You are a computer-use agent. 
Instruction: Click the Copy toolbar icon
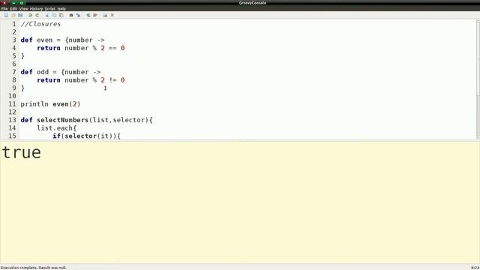coord(54,15)
